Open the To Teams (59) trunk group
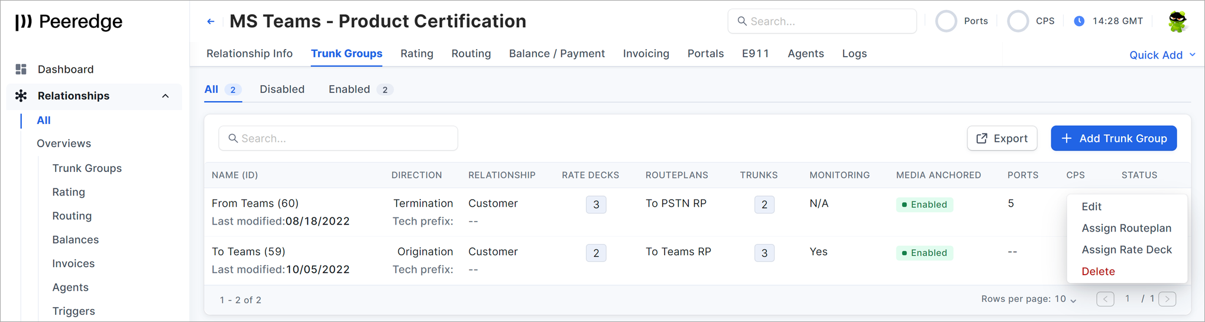The image size is (1205, 322). [248, 252]
